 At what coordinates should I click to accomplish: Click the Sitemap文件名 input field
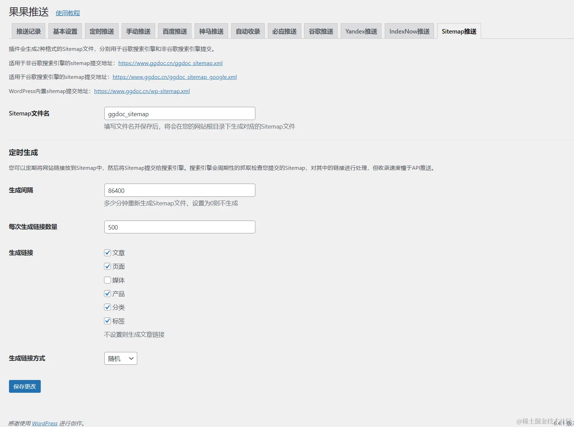179,113
